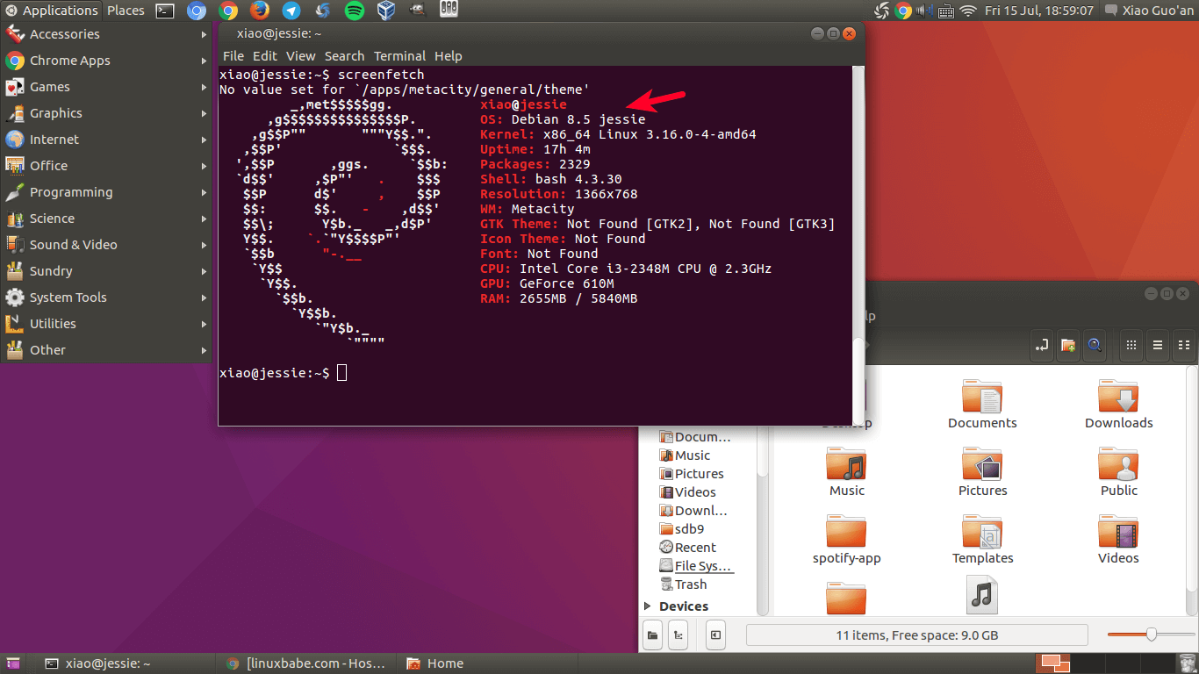Open the Trash icon in bottom panel
This screenshot has height=674, width=1199.
click(x=1186, y=663)
